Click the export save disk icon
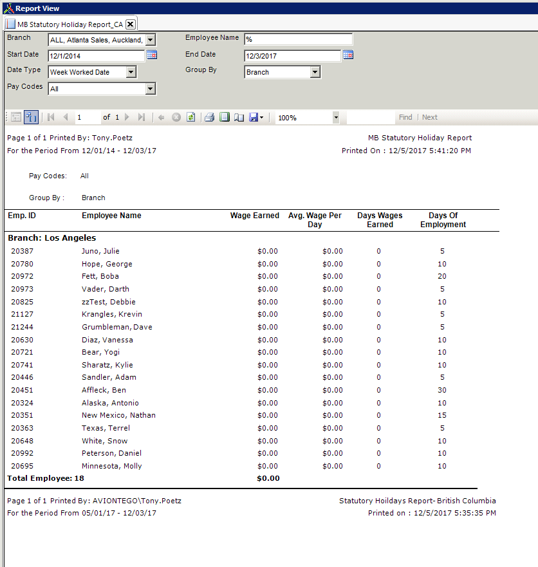Viewport: 538px width, 567px height. point(254,117)
